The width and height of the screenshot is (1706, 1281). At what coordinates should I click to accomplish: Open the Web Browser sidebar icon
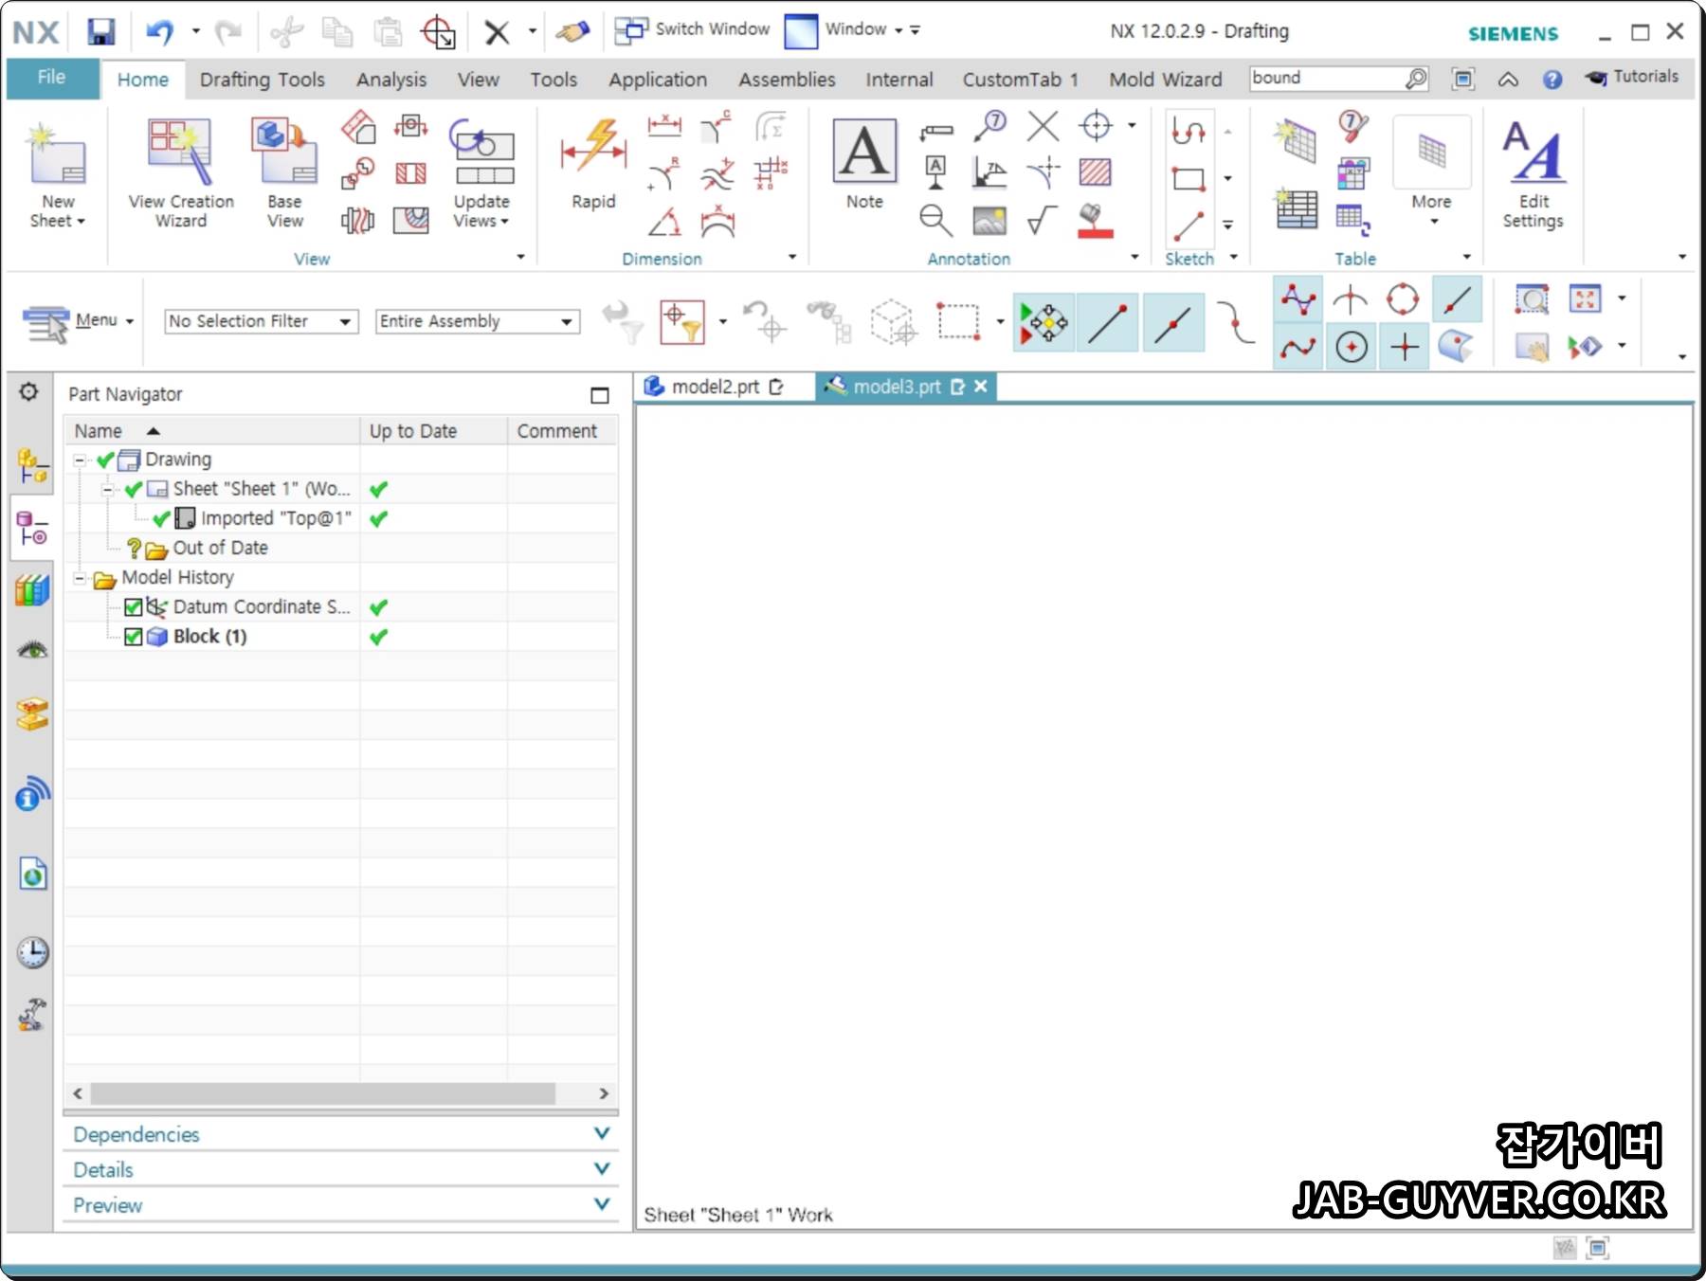[x=32, y=873]
